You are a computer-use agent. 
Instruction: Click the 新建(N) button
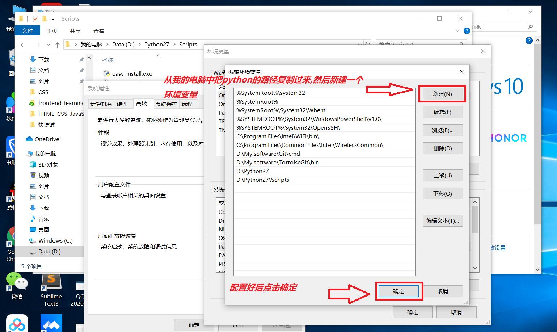pos(442,94)
